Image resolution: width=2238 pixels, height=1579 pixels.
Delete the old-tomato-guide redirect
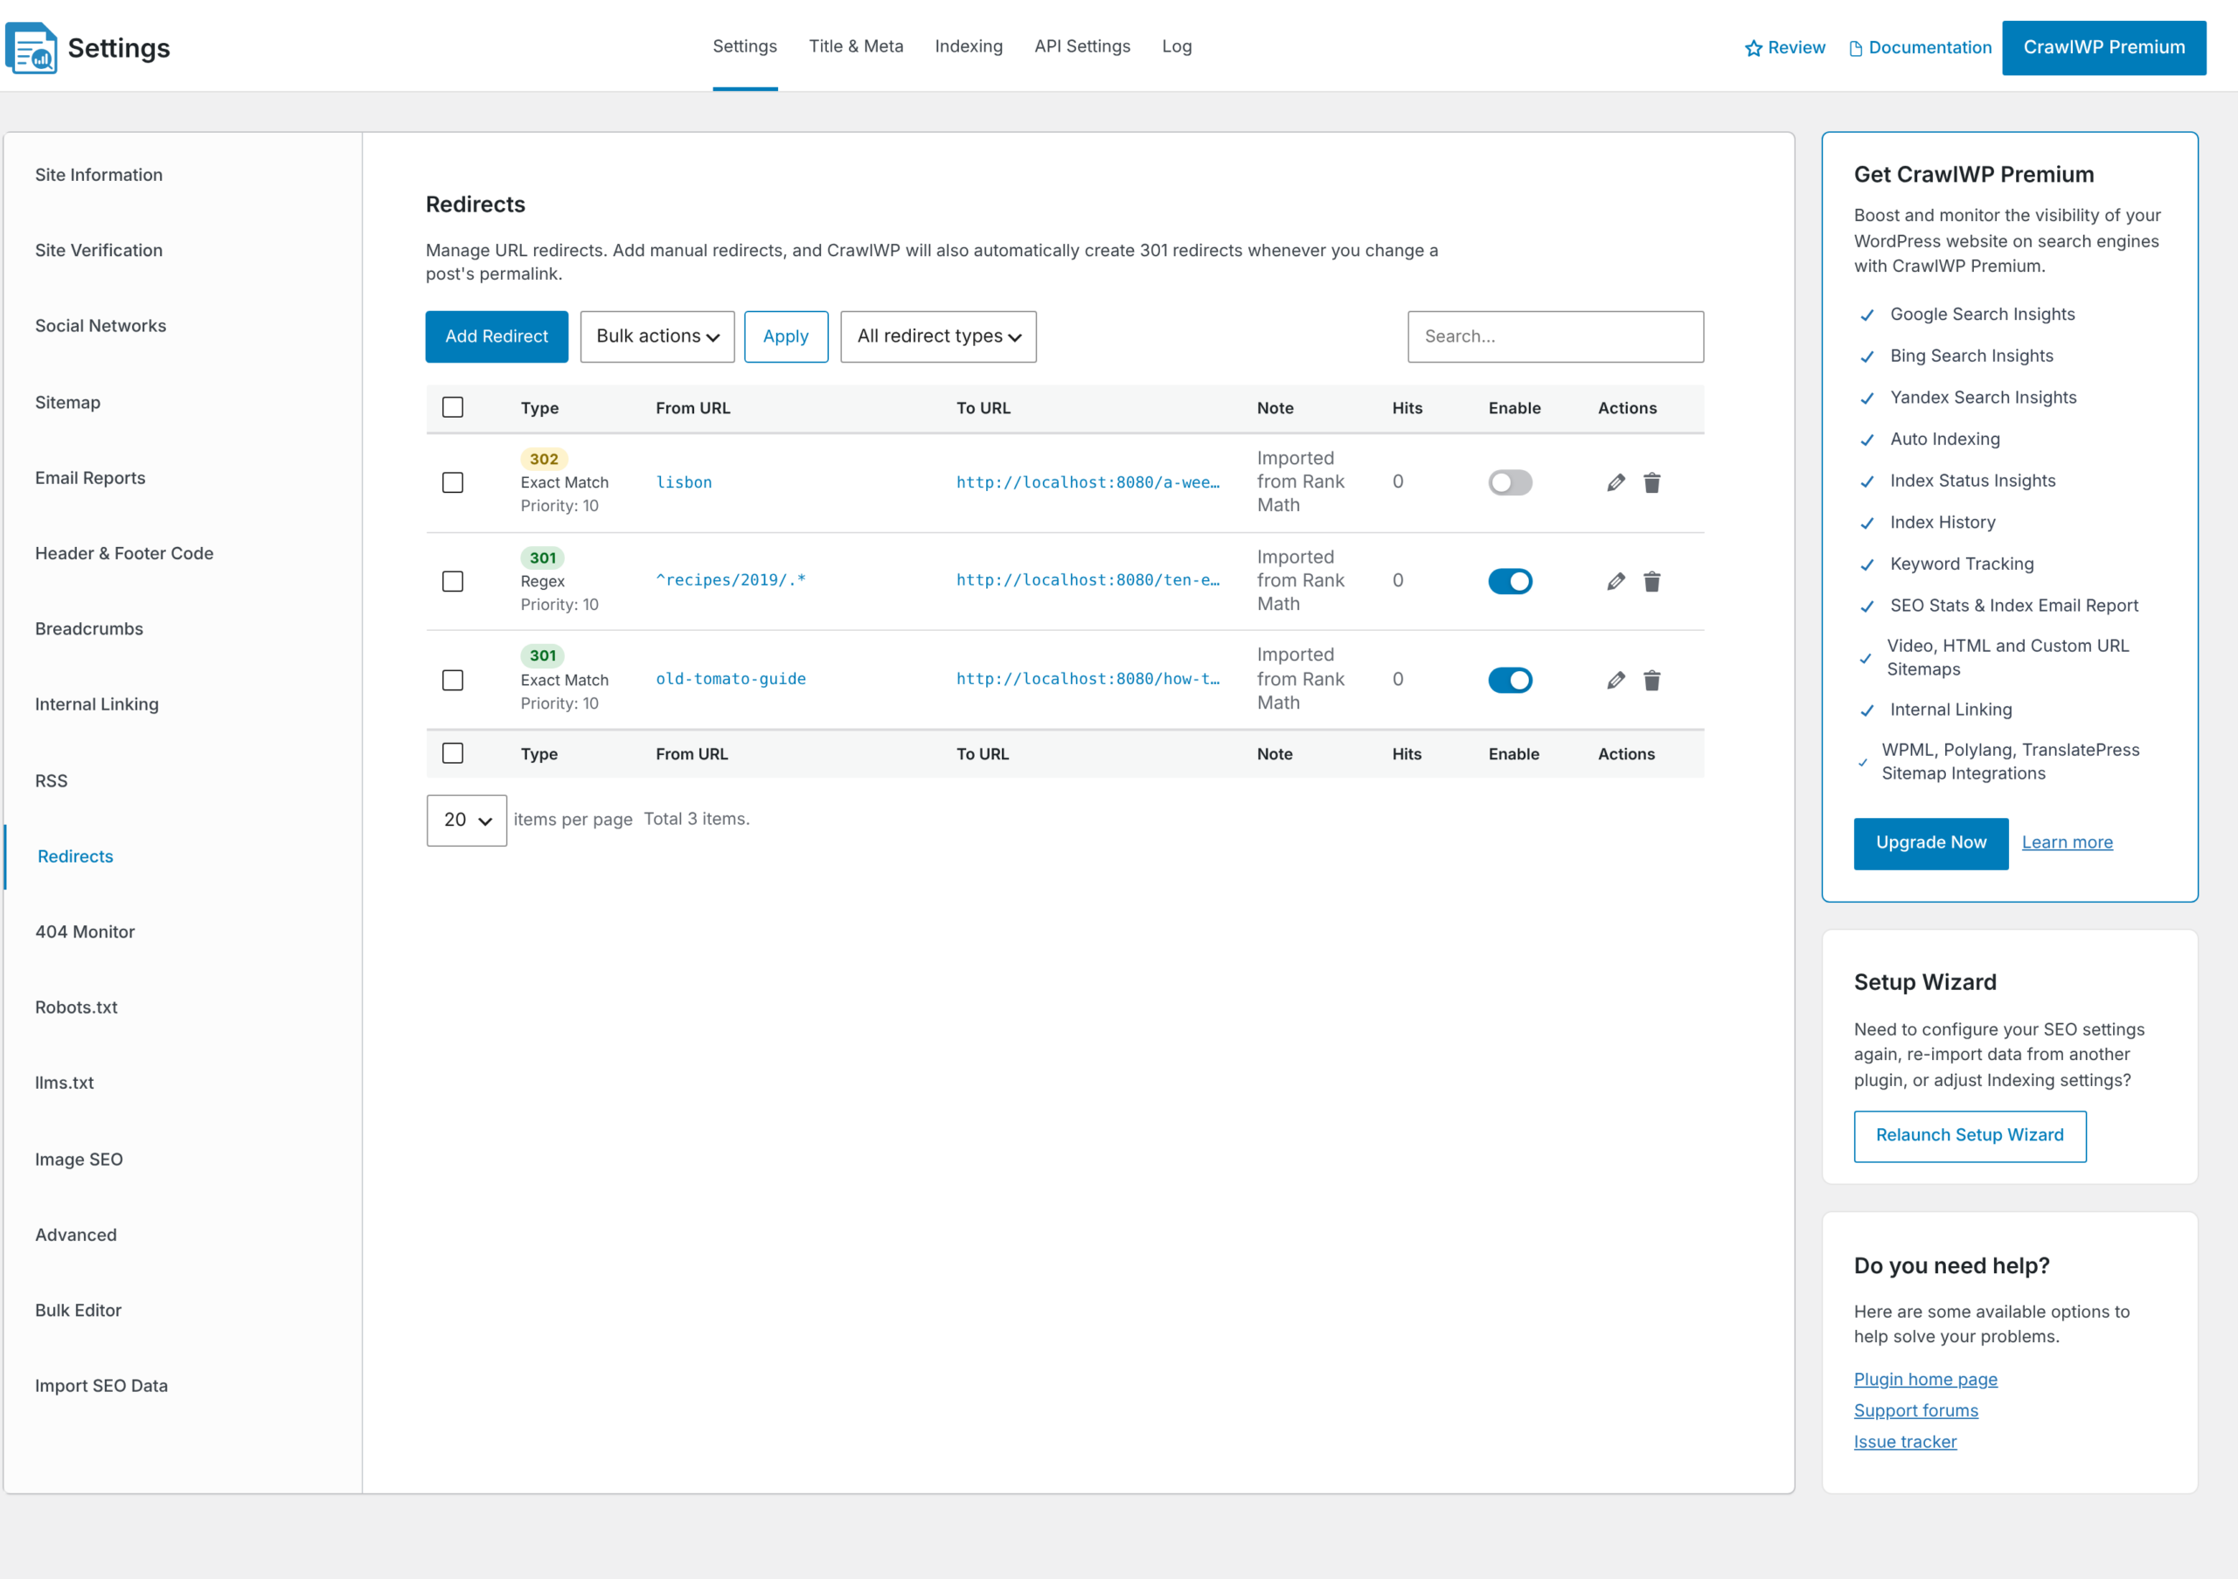[1651, 680]
